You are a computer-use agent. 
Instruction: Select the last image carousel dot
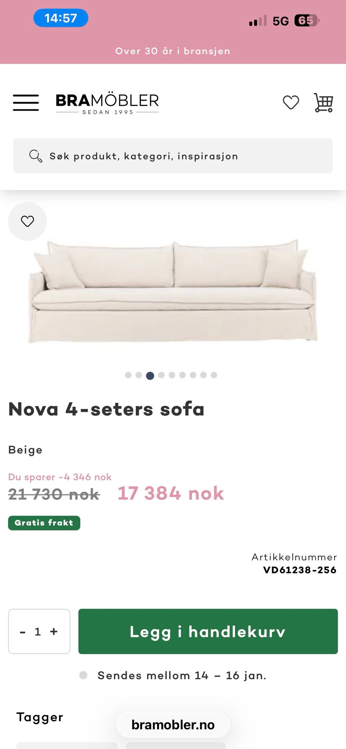tap(214, 375)
